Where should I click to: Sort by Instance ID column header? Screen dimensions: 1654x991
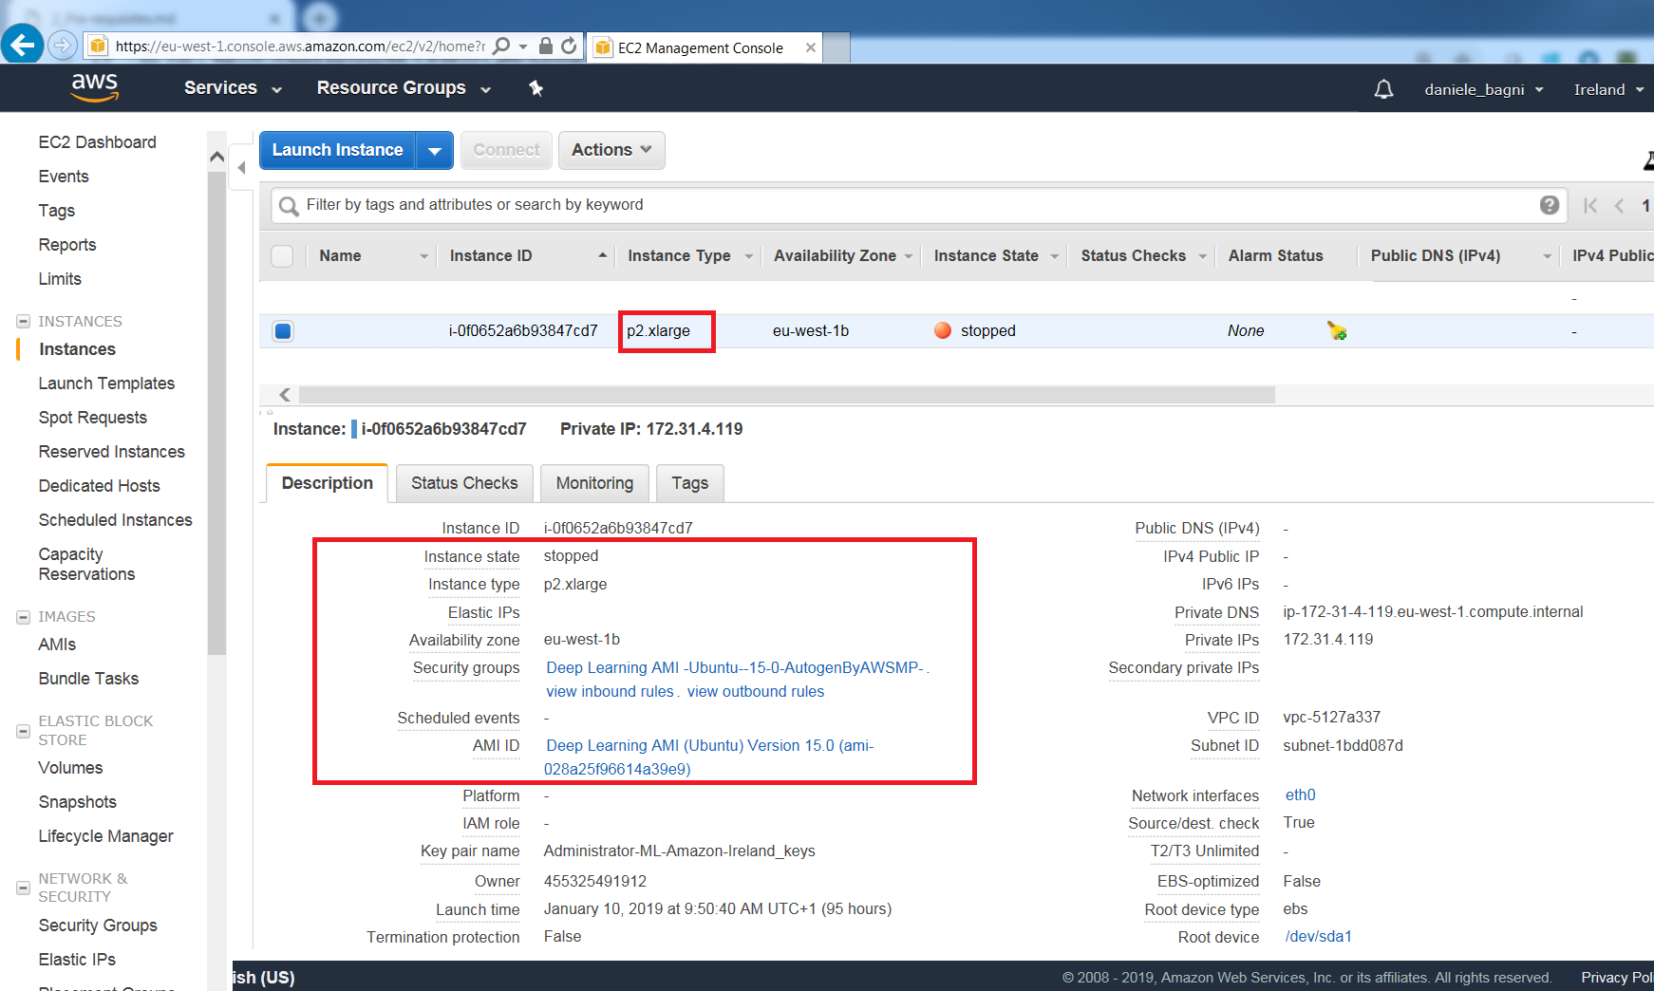(x=491, y=256)
